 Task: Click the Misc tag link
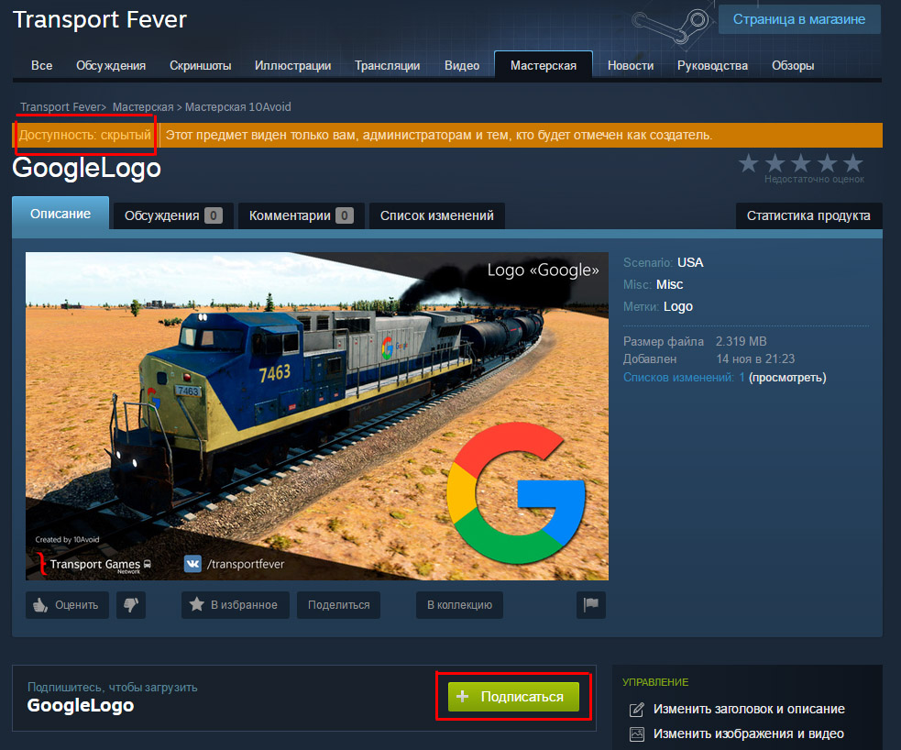[669, 284]
